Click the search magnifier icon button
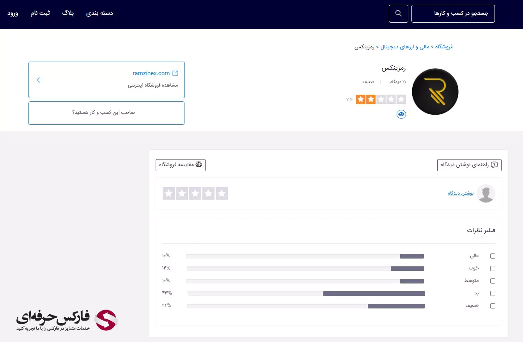Image resolution: width=523 pixels, height=342 pixels. (x=399, y=14)
